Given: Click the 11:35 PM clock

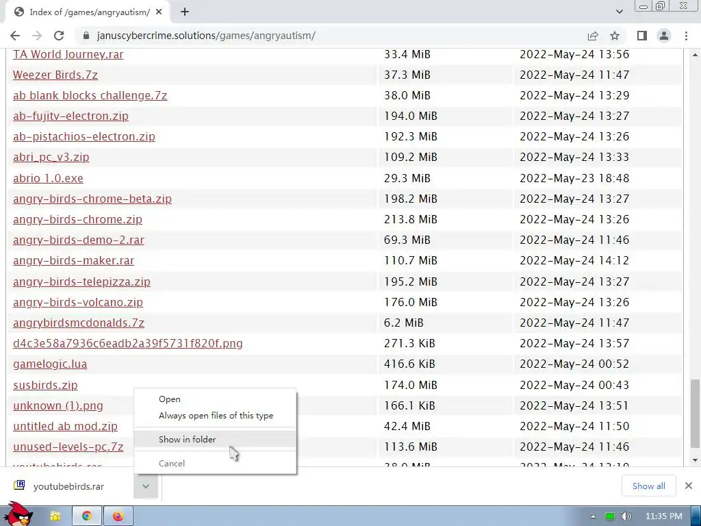Looking at the screenshot, I should (x=663, y=516).
